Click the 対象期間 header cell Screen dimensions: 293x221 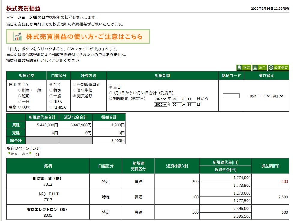pos(162,76)
